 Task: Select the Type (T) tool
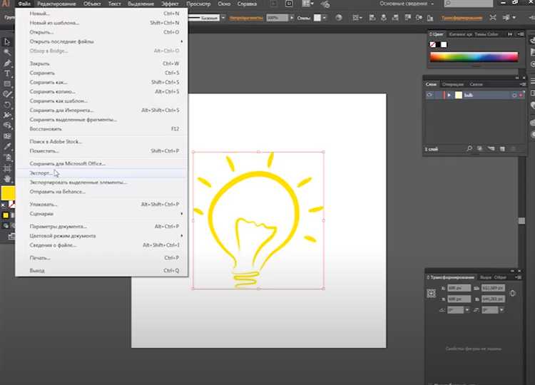click(x=8, y=74)
